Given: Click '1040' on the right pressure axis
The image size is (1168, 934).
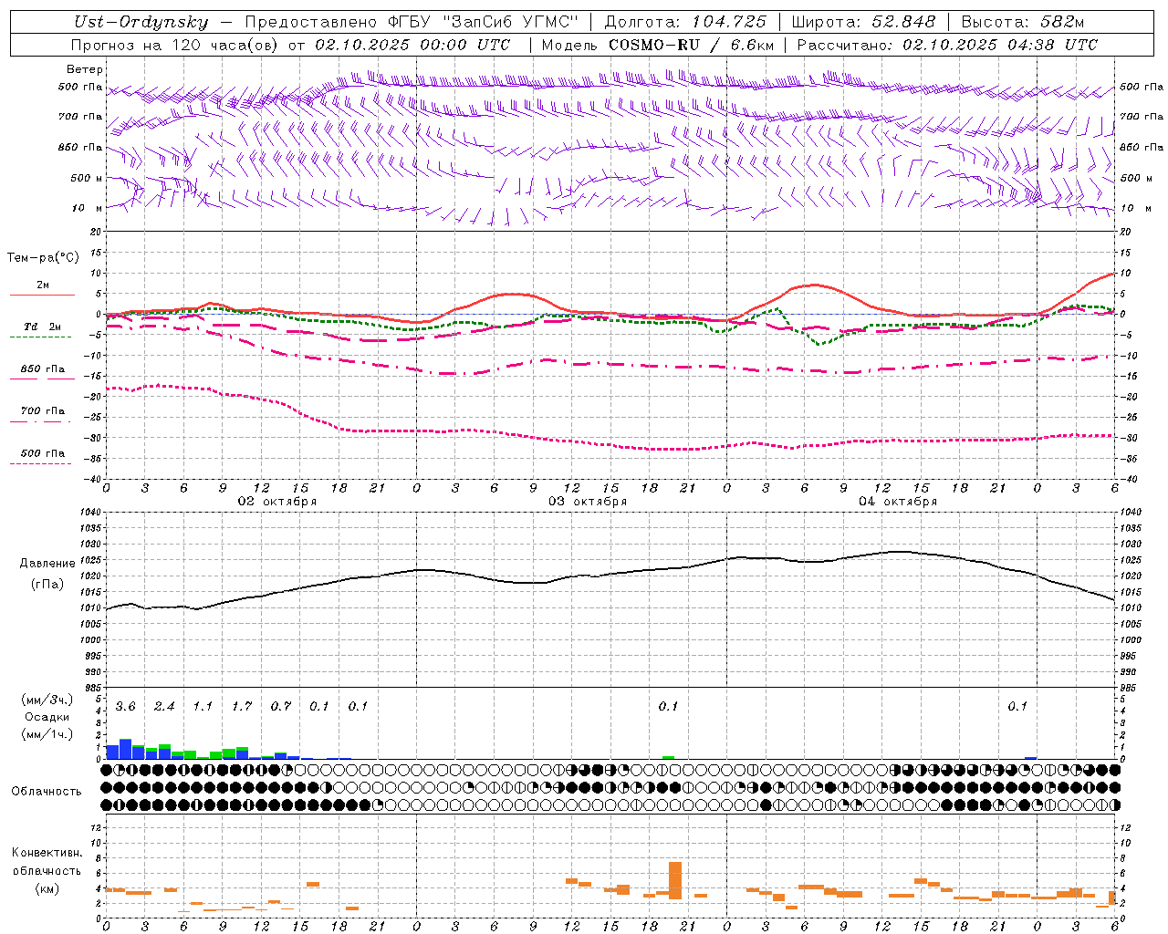Looking at the screenshot, I should tap(1131, 512).
